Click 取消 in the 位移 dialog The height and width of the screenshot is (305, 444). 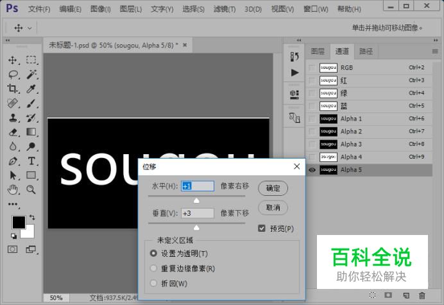coord(273,207)
